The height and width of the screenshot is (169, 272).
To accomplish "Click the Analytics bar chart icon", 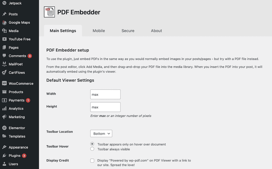I will click(4, 108).
